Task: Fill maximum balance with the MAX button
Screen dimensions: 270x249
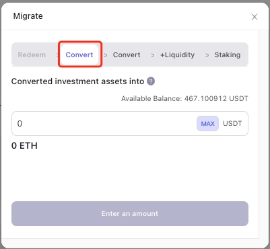Action: click(207, 124)
